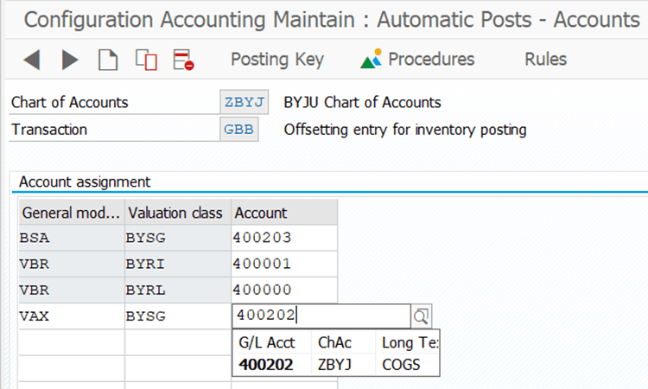
Task: Click the delete row icon
Action: pos(183,60)
